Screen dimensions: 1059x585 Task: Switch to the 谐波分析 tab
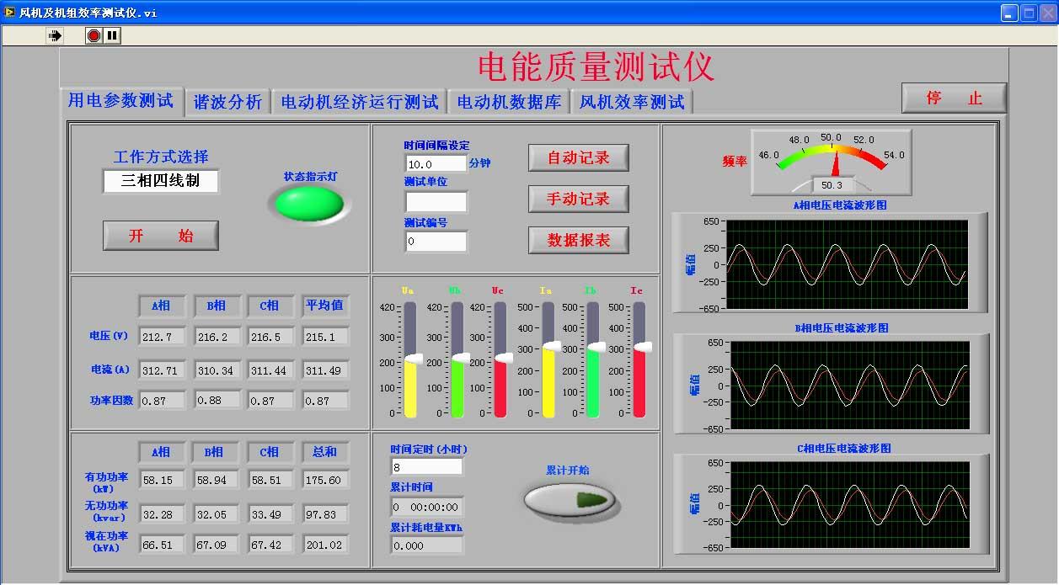tap(227, 102)
